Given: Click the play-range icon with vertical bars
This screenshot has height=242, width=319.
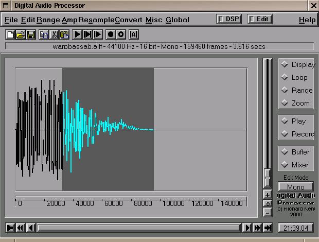Looking at the screenshot, I should point(87,34).
